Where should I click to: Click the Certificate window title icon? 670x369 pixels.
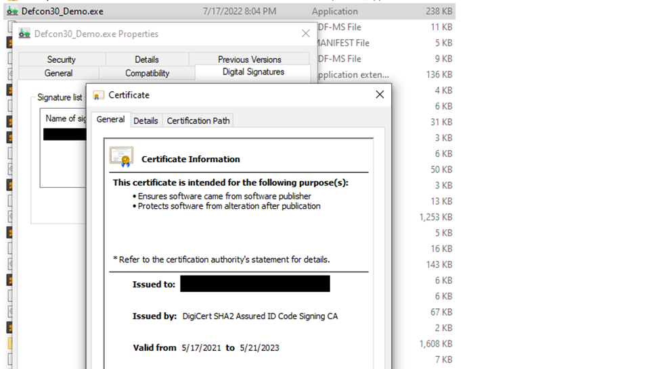[x=99, y=95]
